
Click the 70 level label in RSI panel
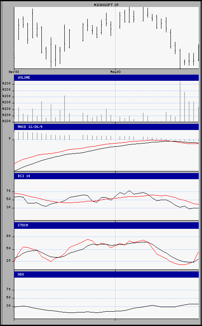pyautogui.click(x=8, y=190)
